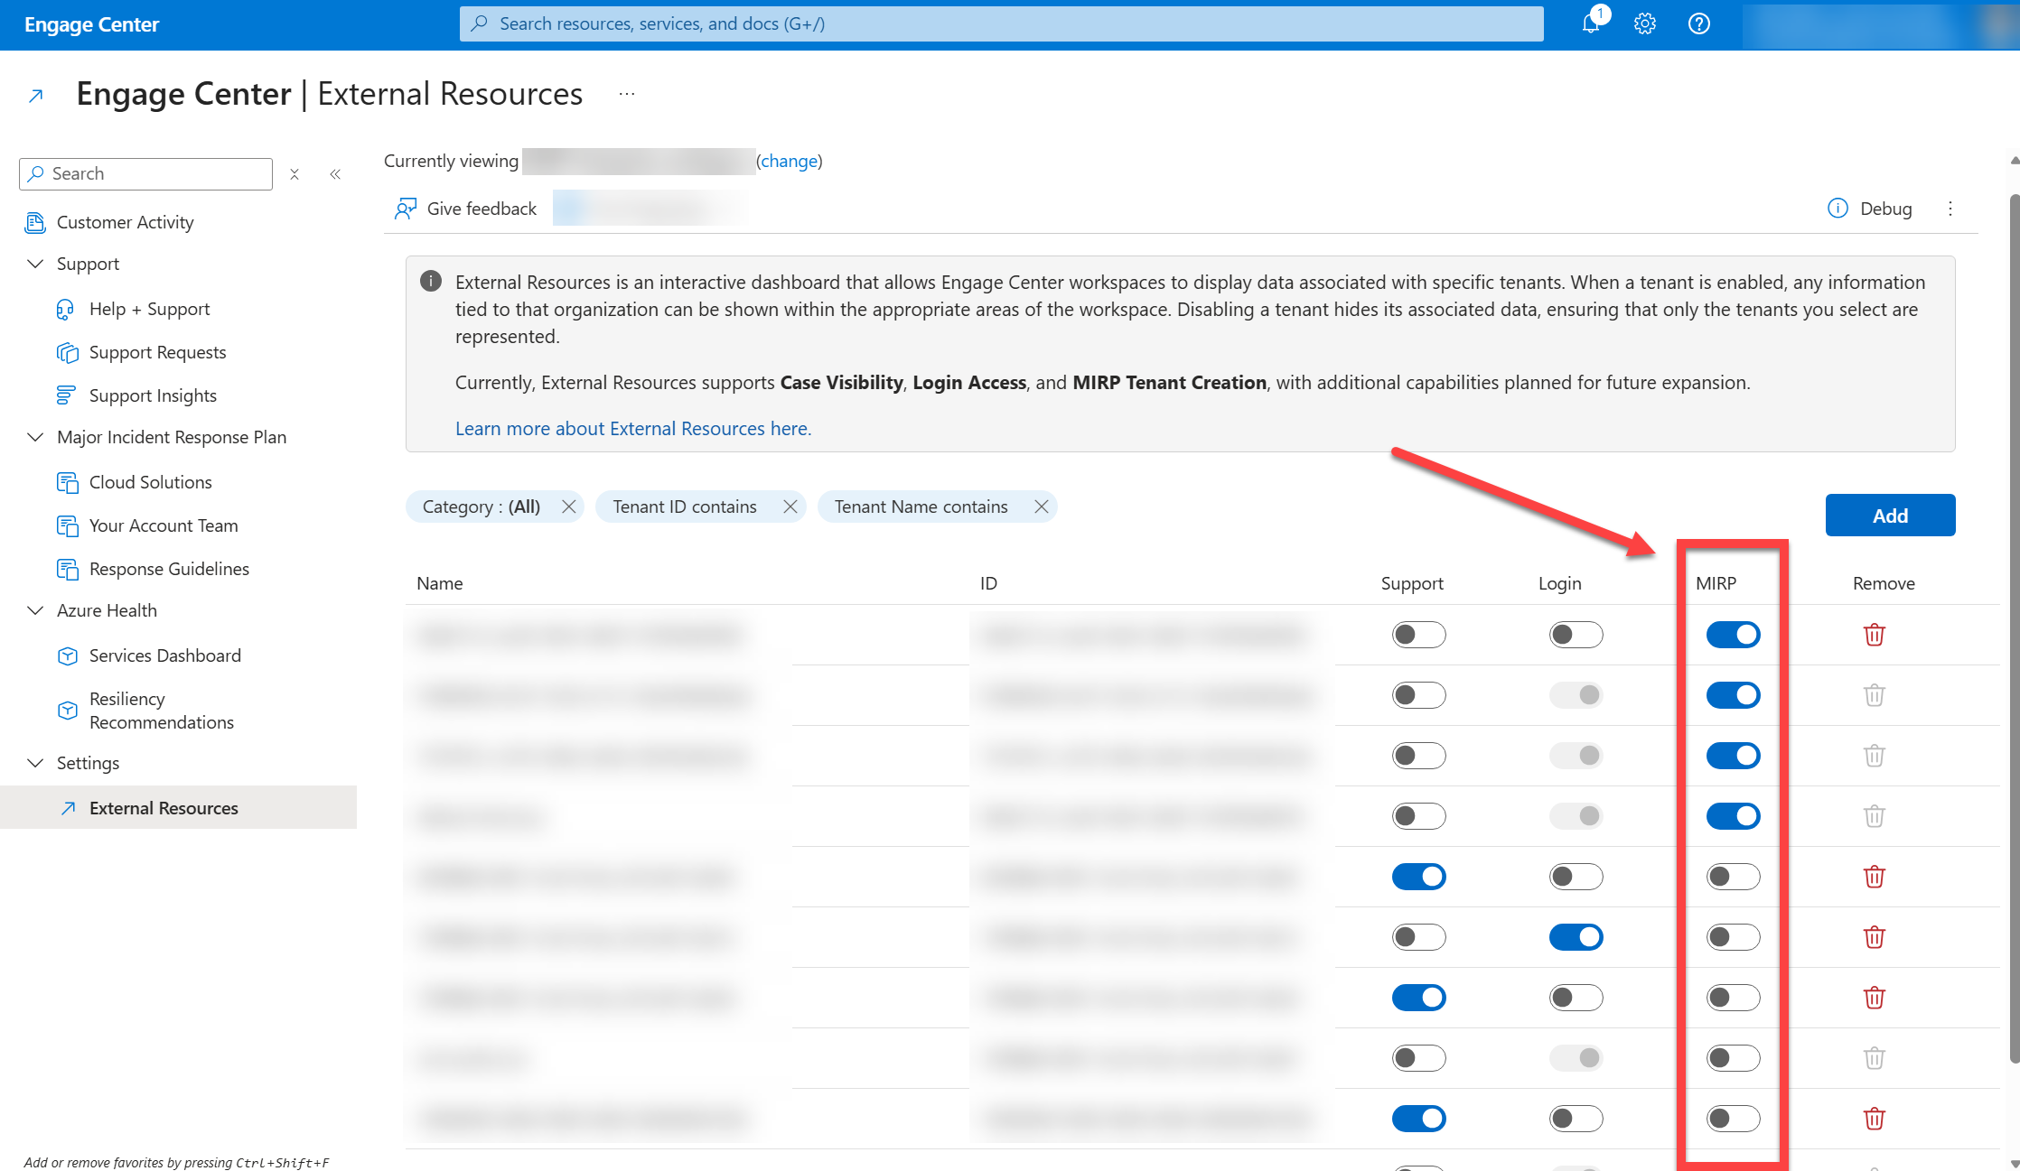Remove Tenant ID contains filter with its X
The width and height of the screenshot is (2020, 1171).
(790, 507)
